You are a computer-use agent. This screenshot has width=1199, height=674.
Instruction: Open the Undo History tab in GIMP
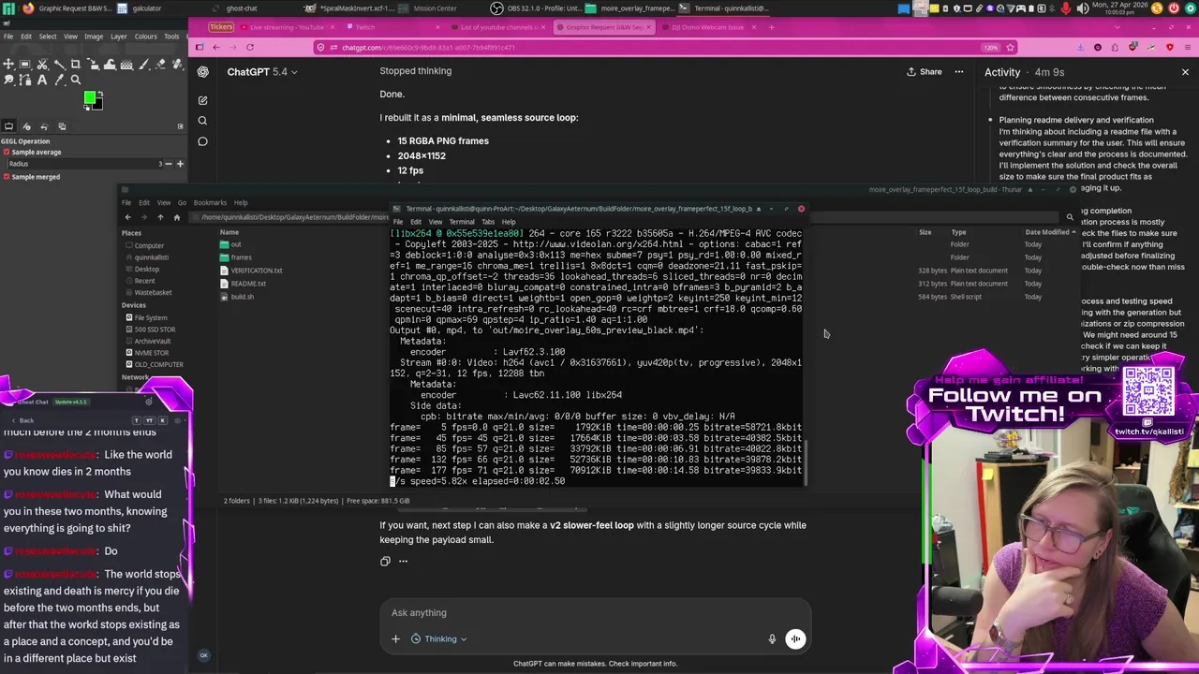(x=44, y=126)
